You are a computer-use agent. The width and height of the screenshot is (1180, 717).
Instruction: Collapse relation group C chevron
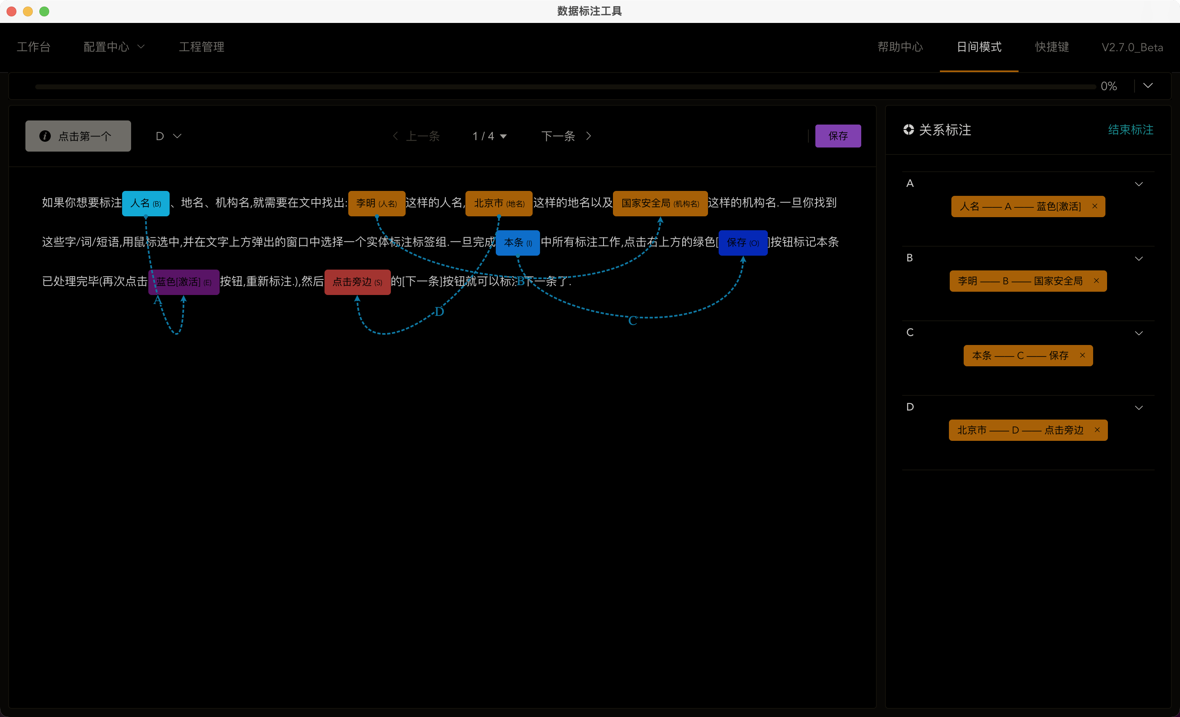pos(1139,333)
